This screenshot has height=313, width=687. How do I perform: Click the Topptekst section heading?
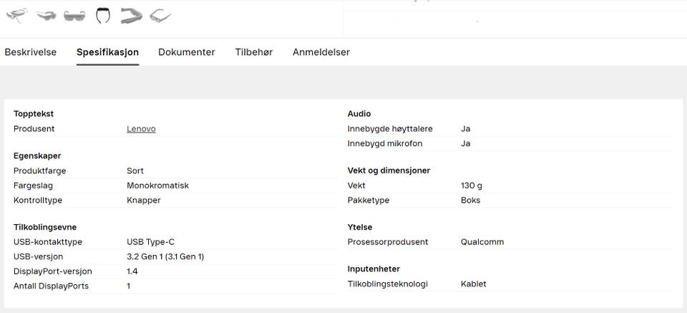pyautogui.click(x=34, y=114)
